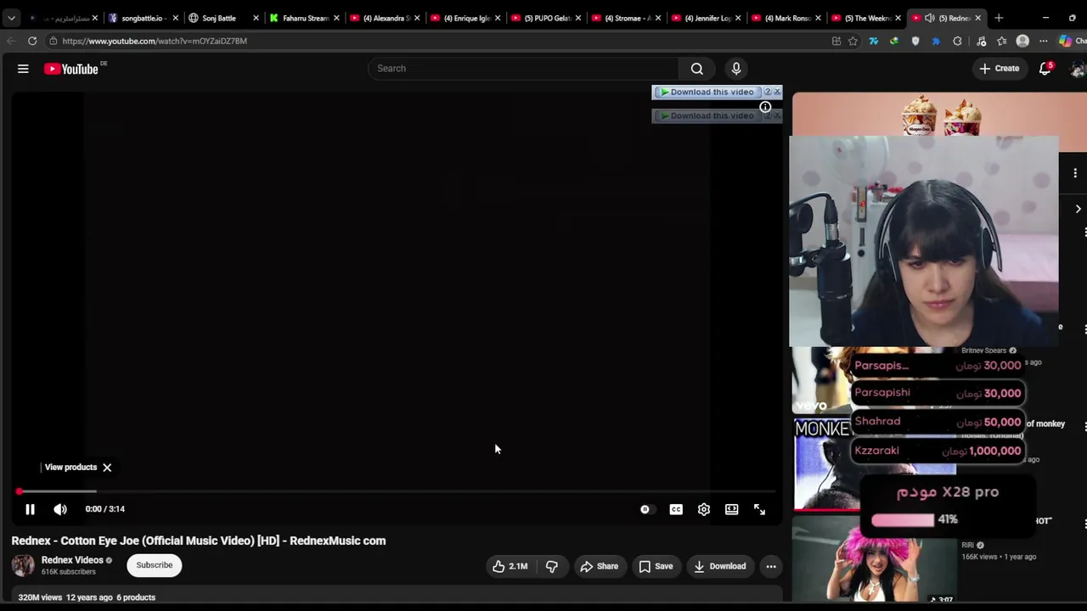This screenshot has height=611, width=1087.
Task: Add this page to favorites with the star
Action: point(853,41)
